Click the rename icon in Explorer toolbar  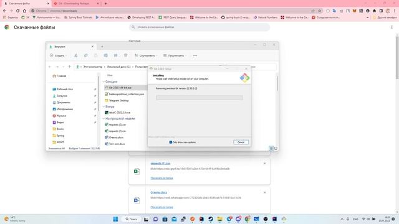point(105,55)
